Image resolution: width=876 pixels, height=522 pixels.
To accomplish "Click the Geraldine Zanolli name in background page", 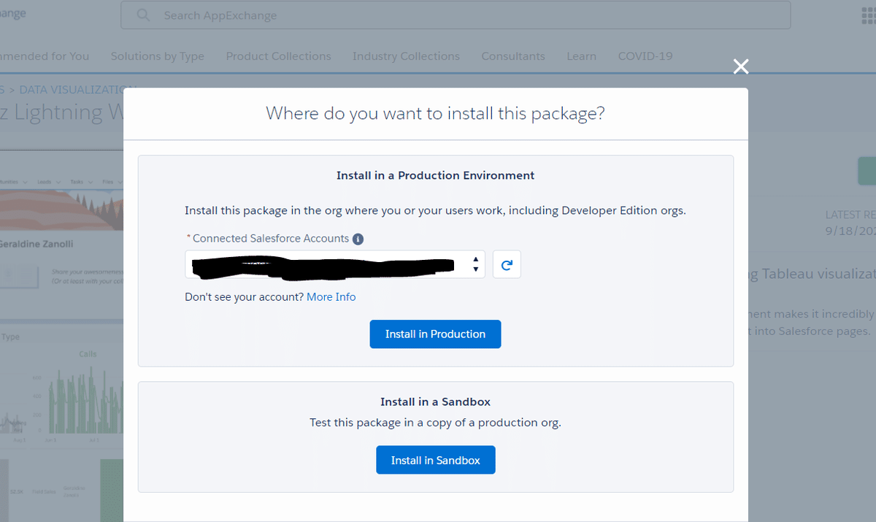I will pyautogui.click(x=36, y=243).
